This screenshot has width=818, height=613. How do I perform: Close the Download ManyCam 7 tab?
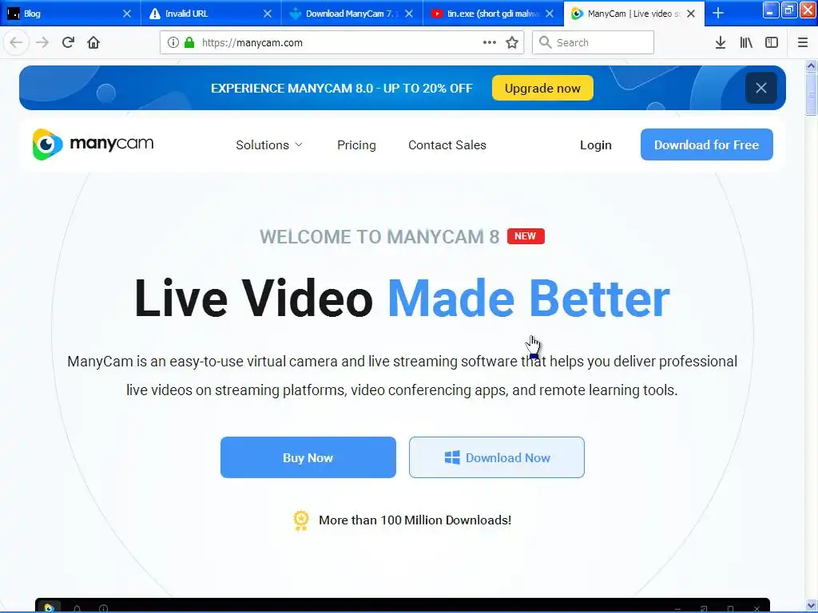(x=409, y=14)
